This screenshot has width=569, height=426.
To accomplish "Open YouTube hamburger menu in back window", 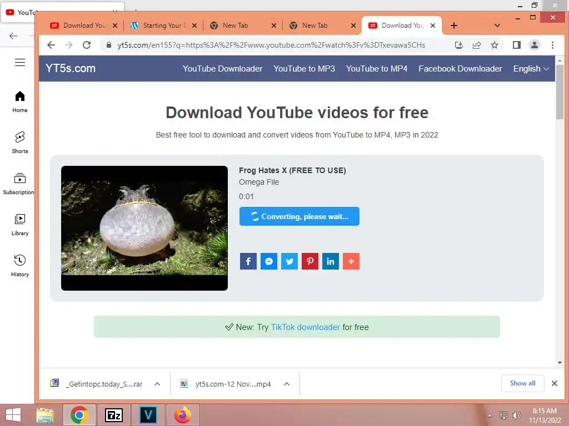I will 20,62.
